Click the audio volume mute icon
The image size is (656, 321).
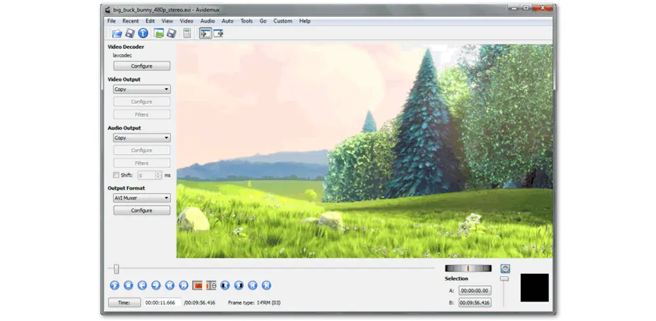pyautogui.click(x=505, y=269)
